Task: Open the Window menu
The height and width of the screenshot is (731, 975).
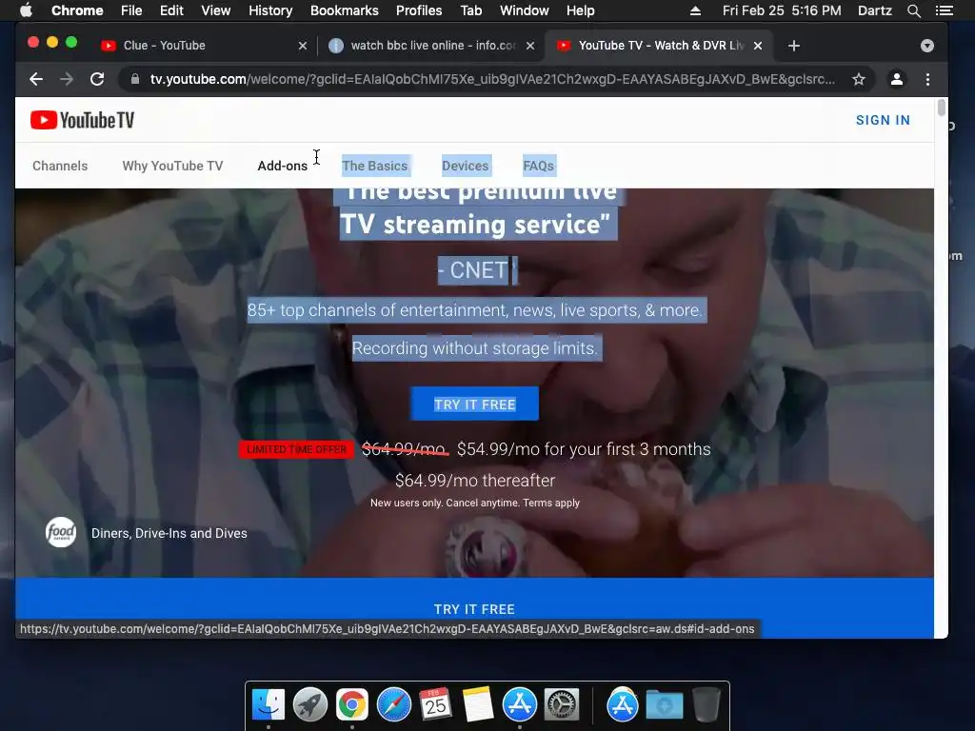Action: pyautogui.click(x=525, y=10)
